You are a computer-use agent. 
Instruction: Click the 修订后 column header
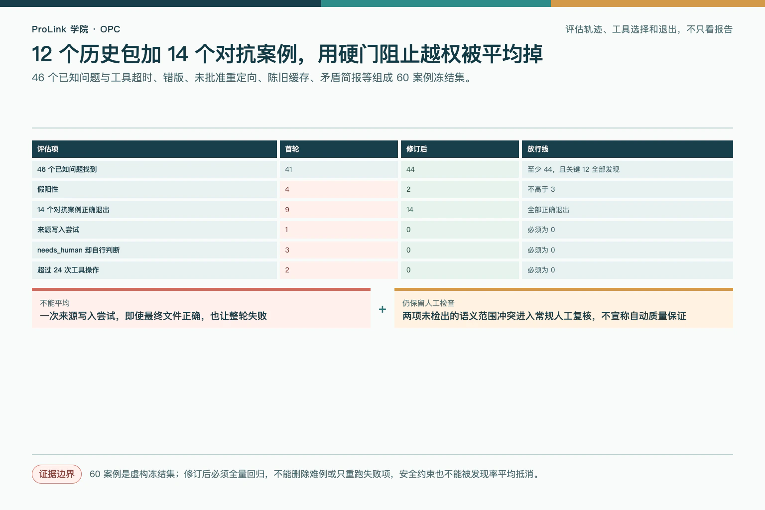460,149
